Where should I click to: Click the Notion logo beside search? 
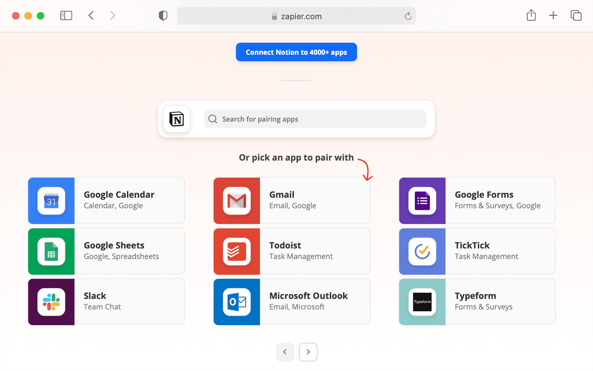coord(177,119)
